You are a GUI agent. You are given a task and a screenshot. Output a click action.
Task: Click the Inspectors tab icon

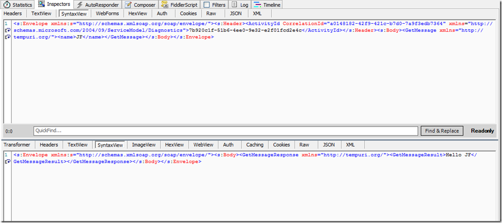point(42,4)
